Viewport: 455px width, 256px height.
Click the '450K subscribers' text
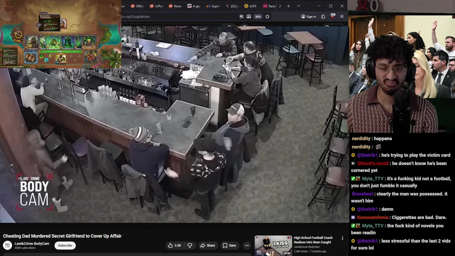(x=25, y=248)
